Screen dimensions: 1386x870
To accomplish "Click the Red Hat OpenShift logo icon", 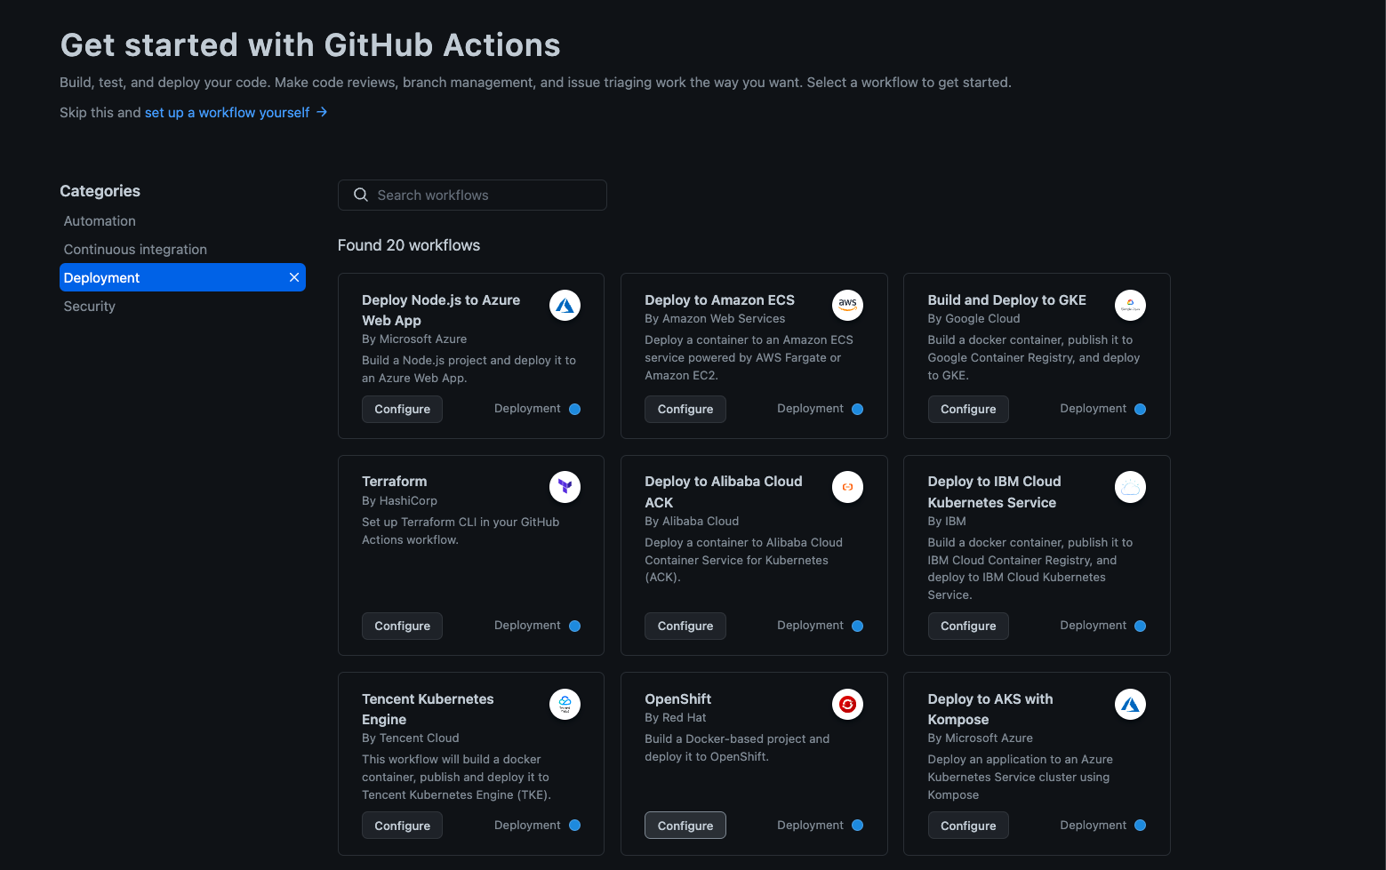I will click(x=847, y=705).
